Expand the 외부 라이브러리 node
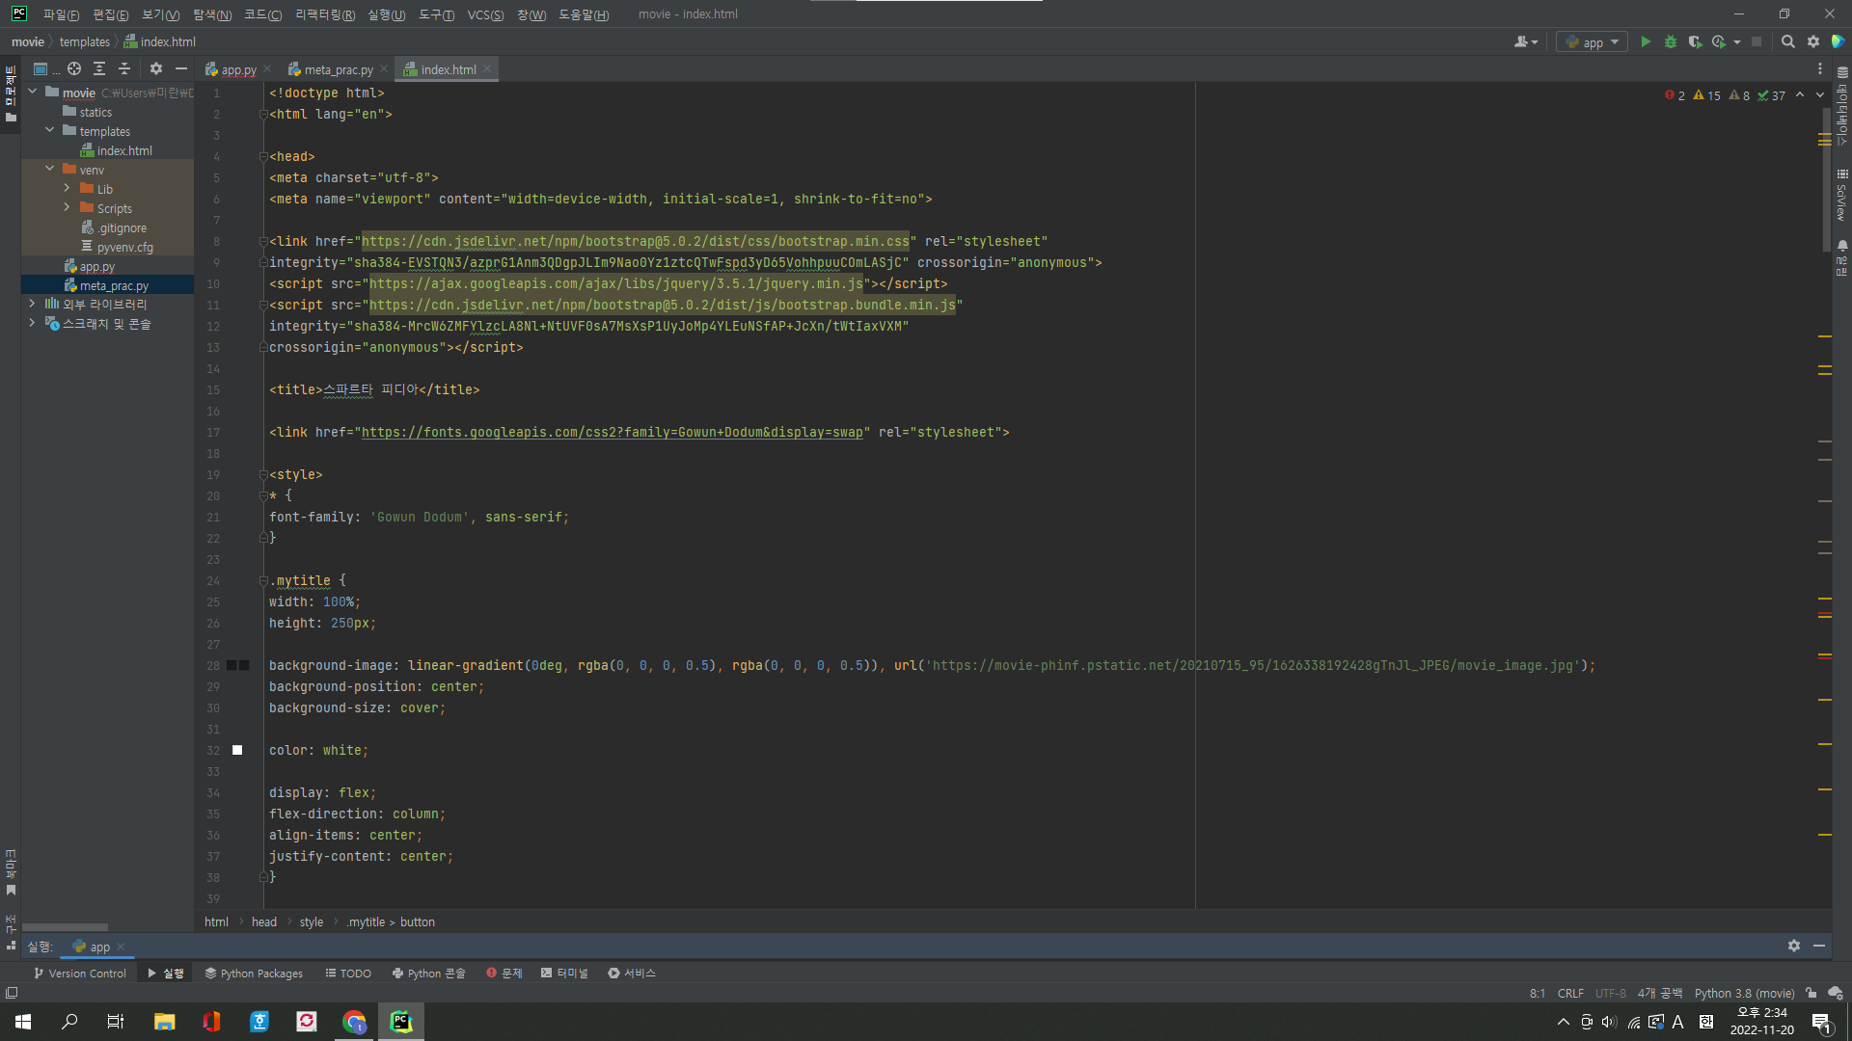Screen dimensions: 1852x1041 pyautogui.click(x=32, y=305)
